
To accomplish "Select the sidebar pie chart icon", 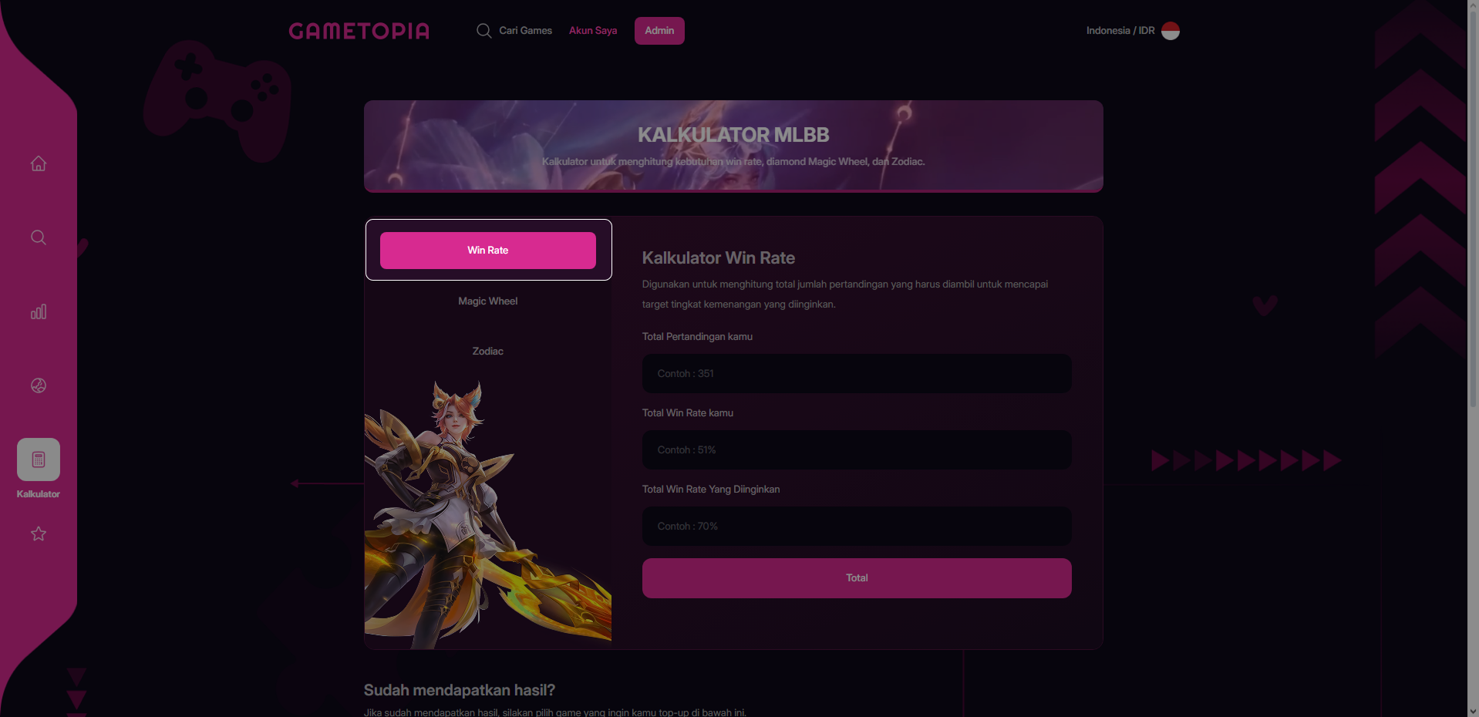I will point(39,385).
